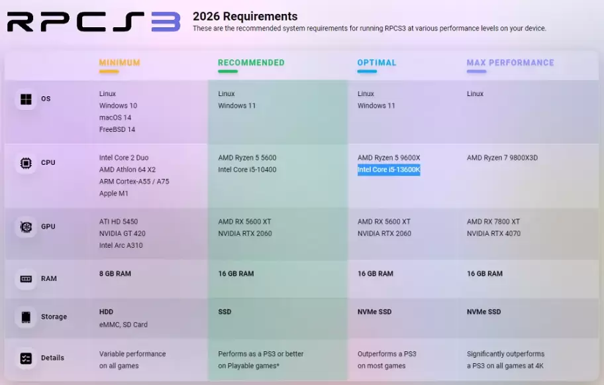Click AMD Ryzen 5 9600X entry
604x385 pixels.
coord(389,158)
